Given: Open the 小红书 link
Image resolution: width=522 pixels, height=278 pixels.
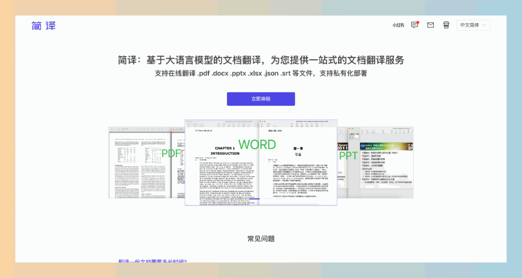Looking at the screenshot, I should [398, 25].
